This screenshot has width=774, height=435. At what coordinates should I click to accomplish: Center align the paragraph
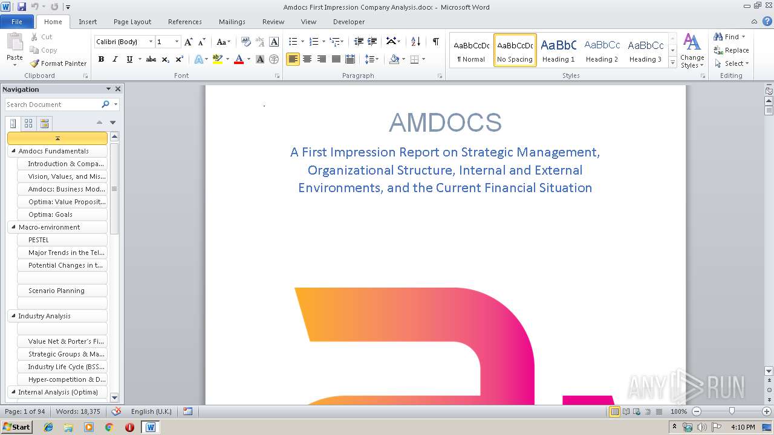(x=307, y=59)
